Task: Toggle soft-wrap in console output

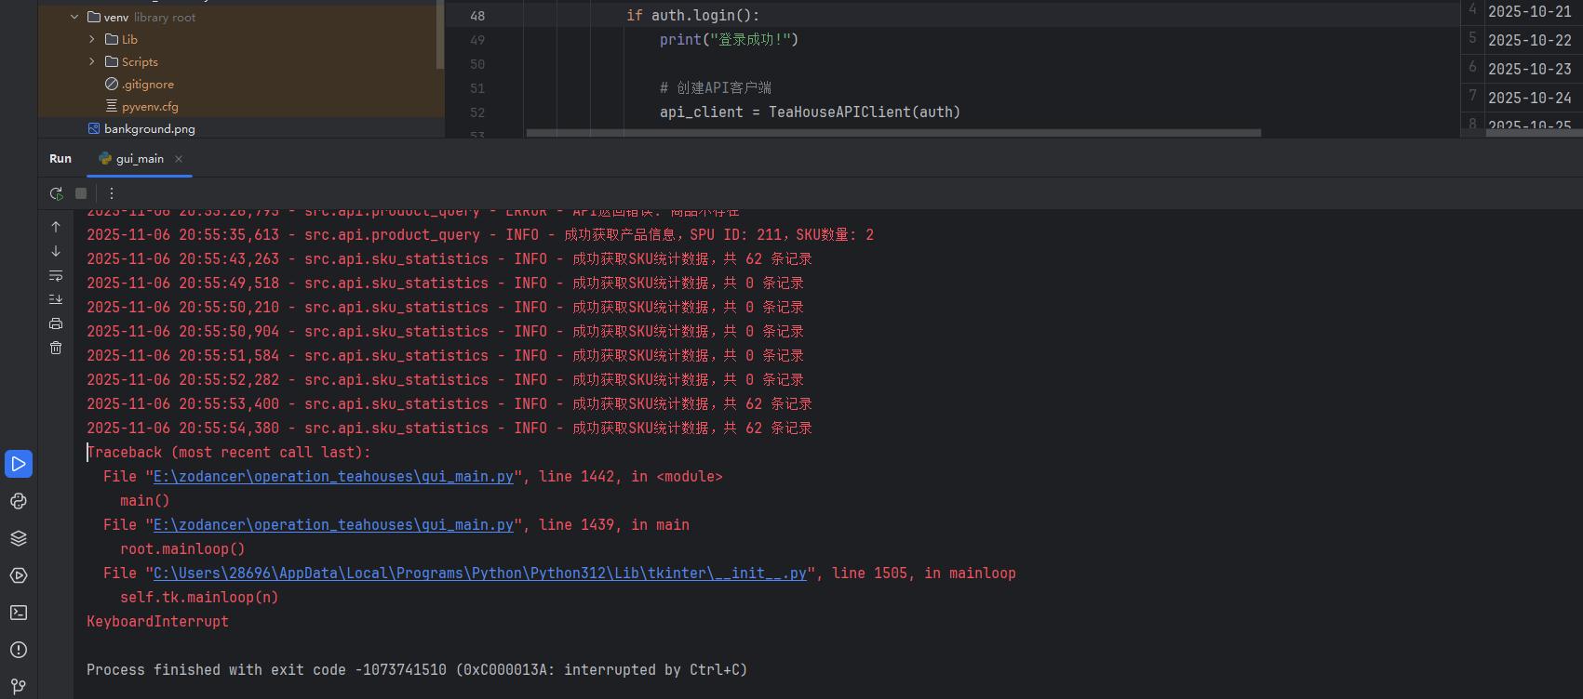Action: point(56,275)
